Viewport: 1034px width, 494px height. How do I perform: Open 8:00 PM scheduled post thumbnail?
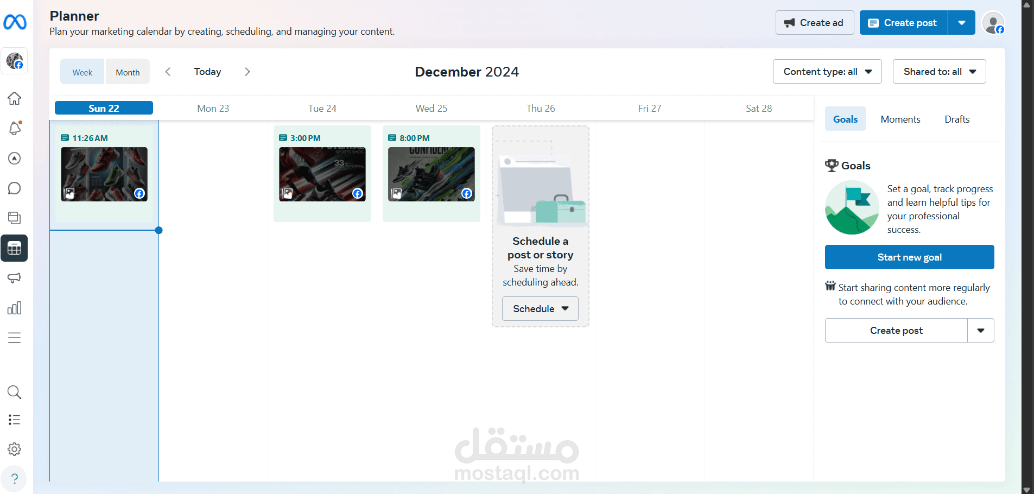tap(432, 174)
